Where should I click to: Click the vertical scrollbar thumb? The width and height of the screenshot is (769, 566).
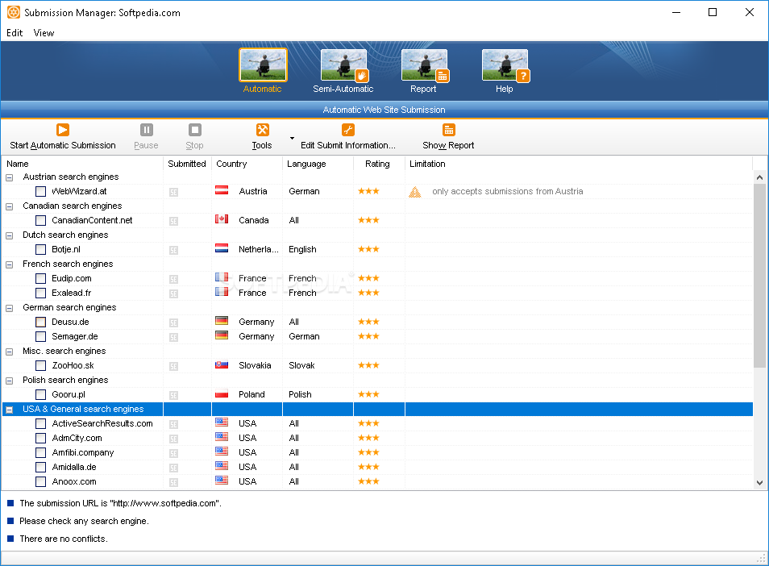[x=759, y=276]
